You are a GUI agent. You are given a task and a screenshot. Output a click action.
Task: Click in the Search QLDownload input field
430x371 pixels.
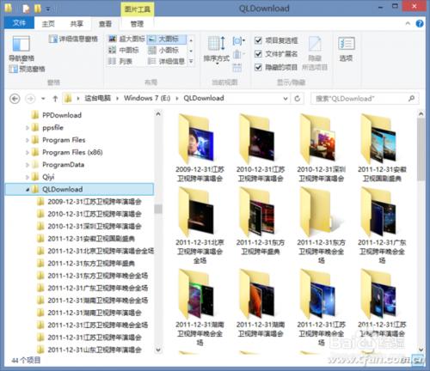[360, 99]
